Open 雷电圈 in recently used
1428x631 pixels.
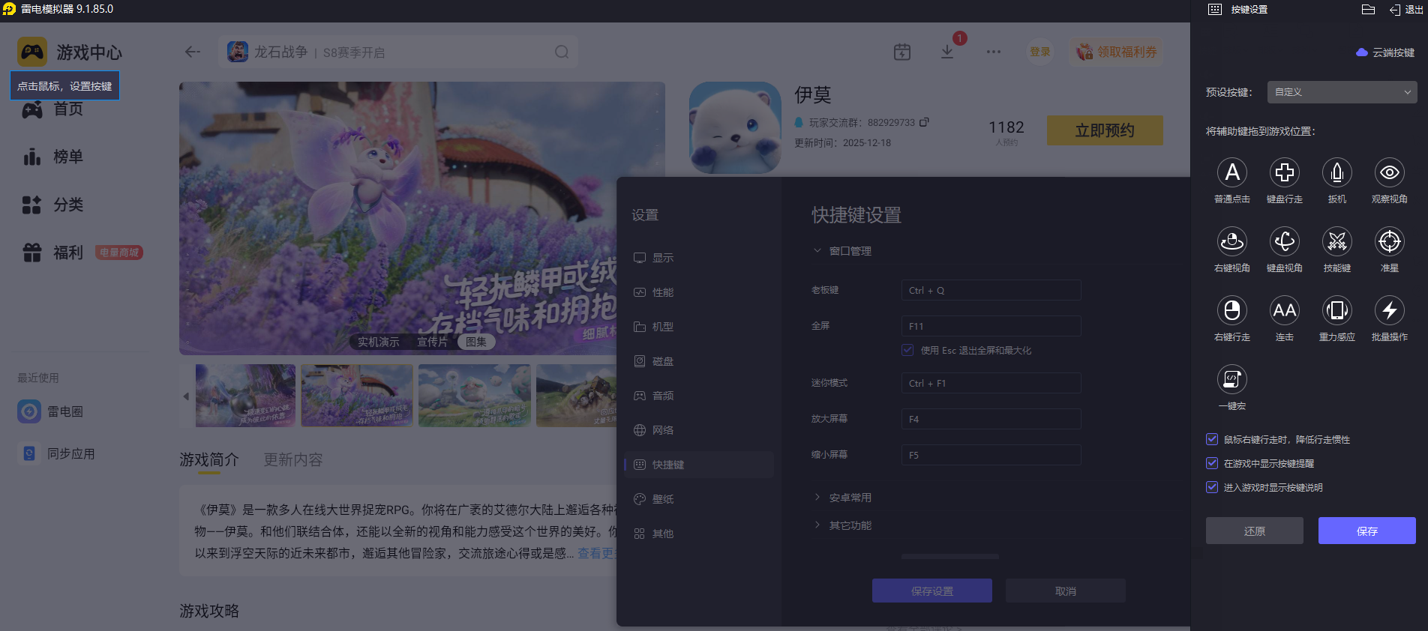click(x=51, y=411)
